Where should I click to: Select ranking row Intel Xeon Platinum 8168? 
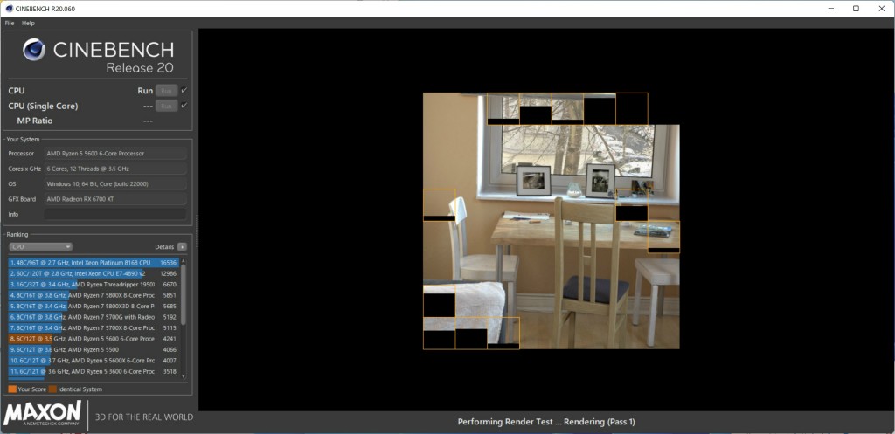point(94,263)
